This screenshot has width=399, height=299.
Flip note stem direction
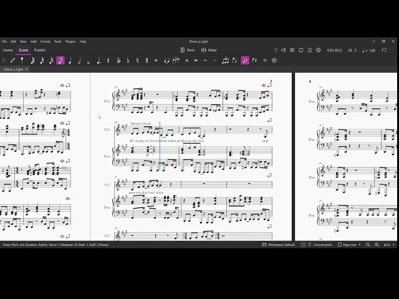click(x=234, y=60)
